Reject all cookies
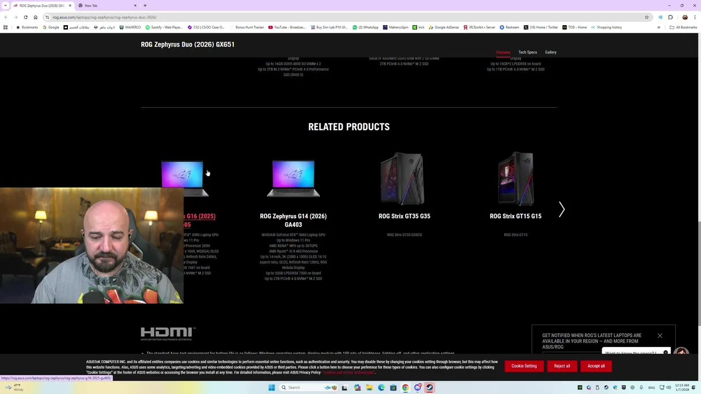The height and width of the screenshot is (394, 701). pyautogui.click(x=562, y=366)
